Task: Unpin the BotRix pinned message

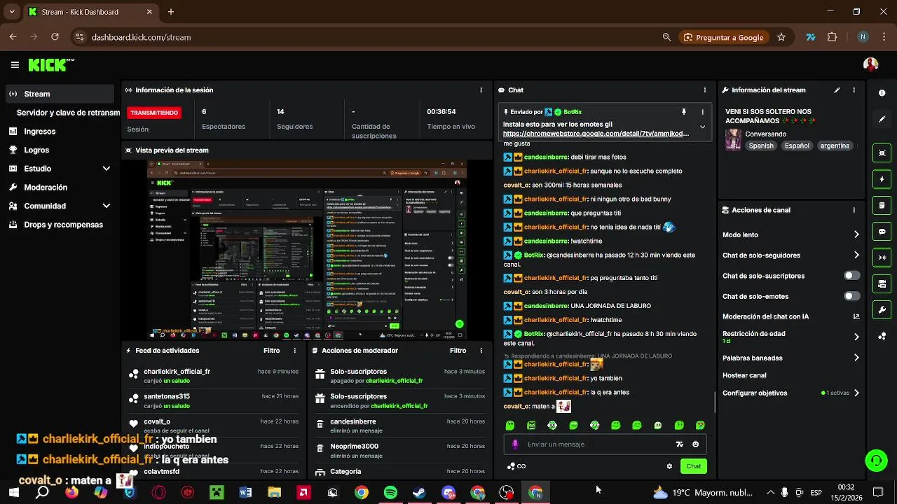Action: [683, 112]
